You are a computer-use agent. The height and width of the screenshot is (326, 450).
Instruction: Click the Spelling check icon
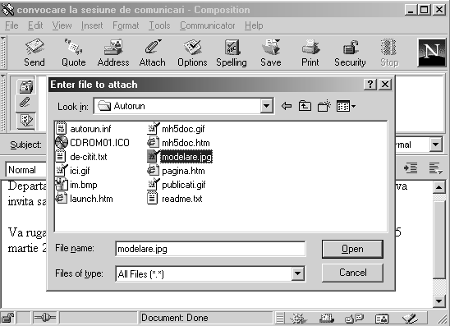(x=232, y=53)
